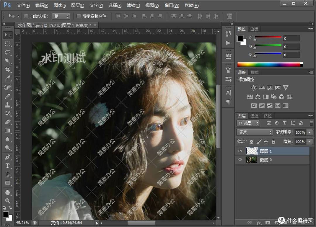Select the 图层 1 layer thumbnail
Viewport: 316px width, 227px height.
[x=252, y=151]
